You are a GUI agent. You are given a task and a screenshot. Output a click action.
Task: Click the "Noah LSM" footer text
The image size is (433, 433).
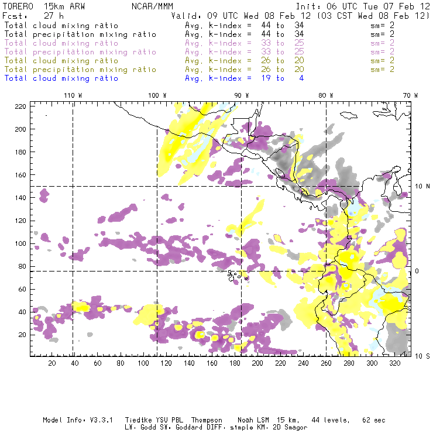(x=253, y=420)
